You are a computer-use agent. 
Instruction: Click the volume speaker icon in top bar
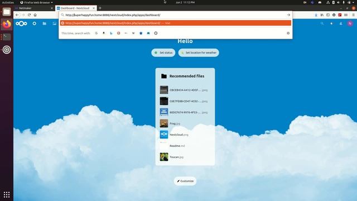click(x=338, y=2)
